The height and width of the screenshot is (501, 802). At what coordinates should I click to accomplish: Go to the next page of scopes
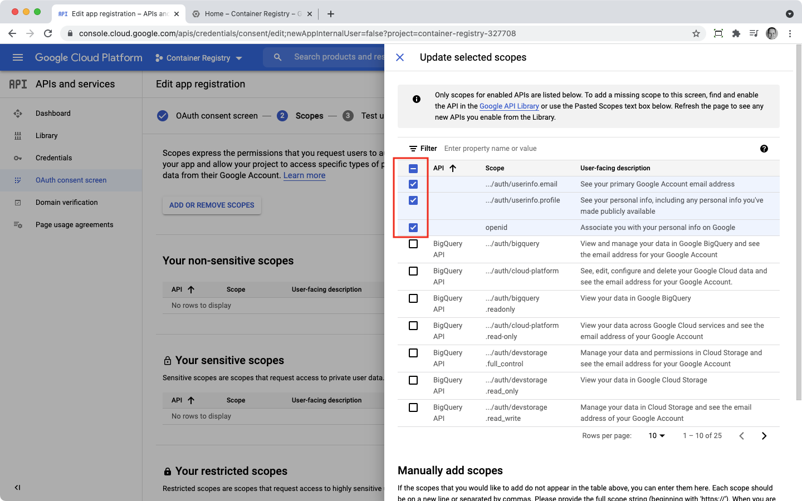point(764,436)
